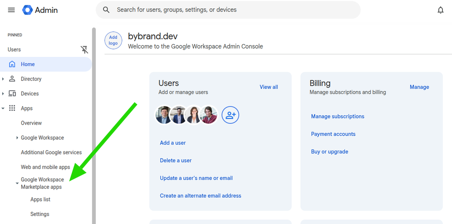Click Create an alternate email address

pyautogui.click(x=201, y=196)
